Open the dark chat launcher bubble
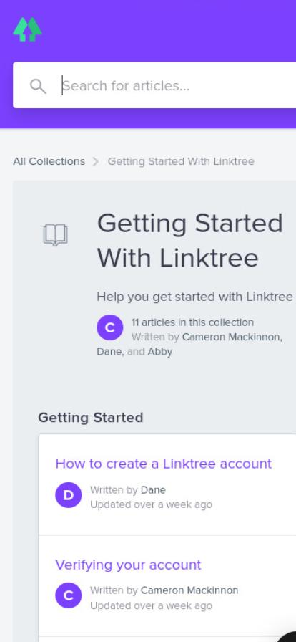The height and width of the screenshot is (642, 296). click(287, 637)
